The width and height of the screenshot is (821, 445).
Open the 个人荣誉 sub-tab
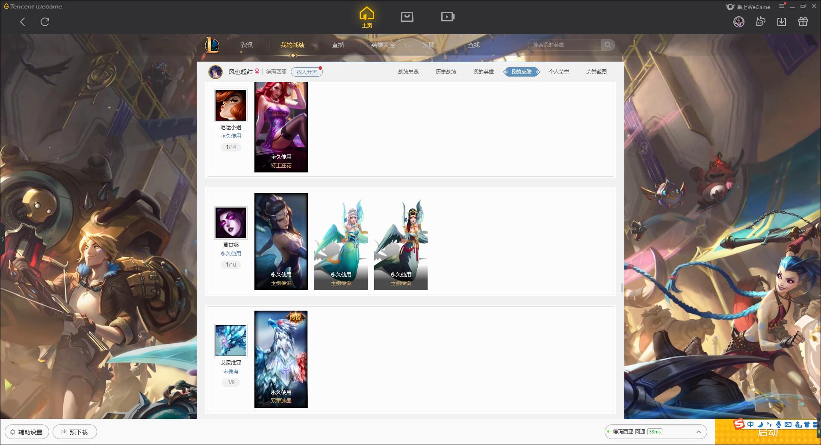[x=559, y=72]
